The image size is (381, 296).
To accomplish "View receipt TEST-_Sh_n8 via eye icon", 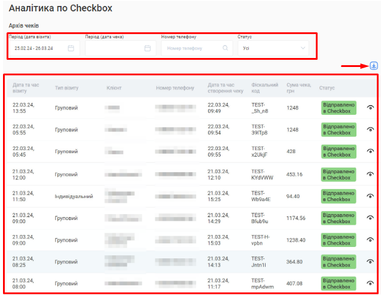I will (370, 108).
